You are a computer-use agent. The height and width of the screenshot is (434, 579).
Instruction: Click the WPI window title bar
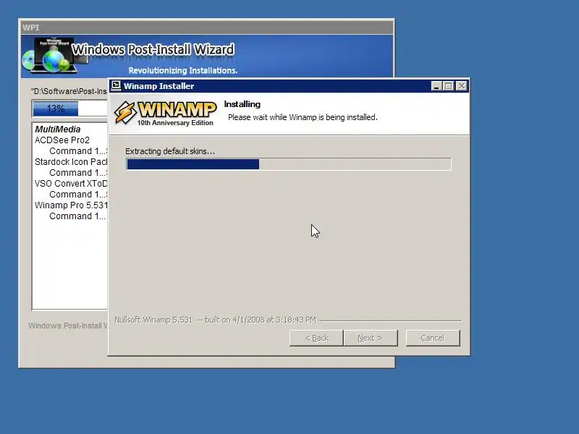tap(207, 27)
